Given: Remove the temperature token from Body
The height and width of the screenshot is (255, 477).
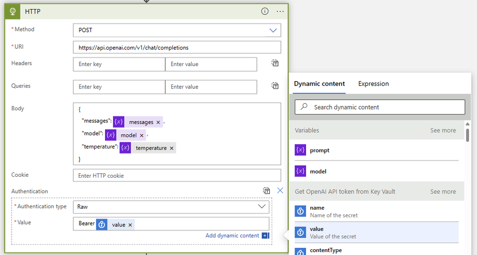Looking at the screenshot, I should point(171,148).
